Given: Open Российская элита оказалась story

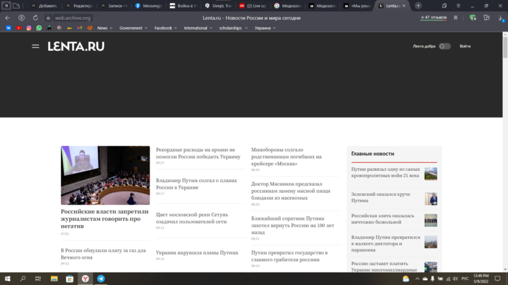Looking at the screenshot, I should (x=382, y=219).
